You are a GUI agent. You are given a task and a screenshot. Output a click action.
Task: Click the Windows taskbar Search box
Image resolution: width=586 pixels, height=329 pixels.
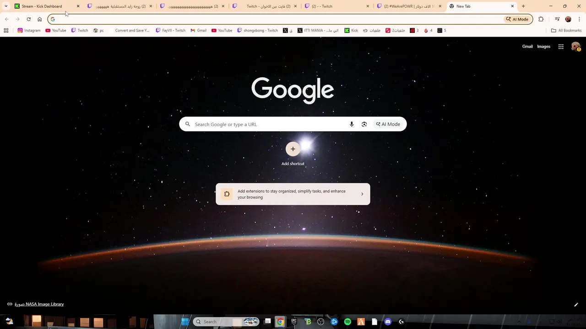(x=226, y=322)
